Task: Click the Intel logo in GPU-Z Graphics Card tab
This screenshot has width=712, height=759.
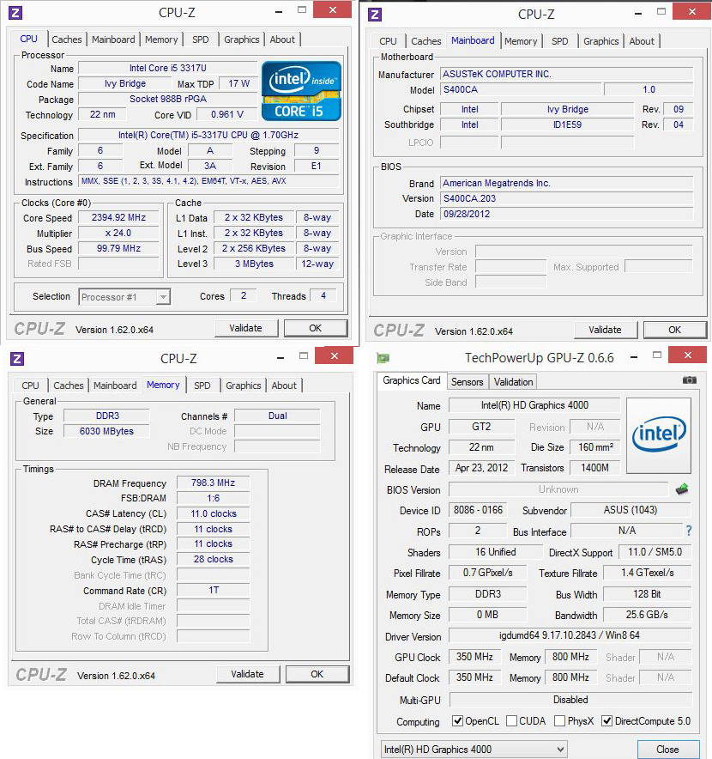Action: point(658,435)
